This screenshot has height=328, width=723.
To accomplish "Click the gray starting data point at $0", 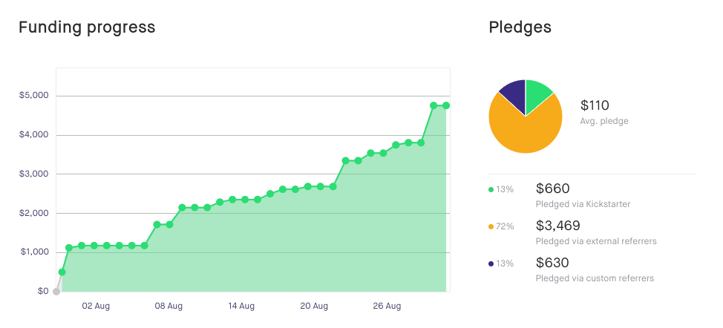I will pyautogui.click(x=56, y=292).
